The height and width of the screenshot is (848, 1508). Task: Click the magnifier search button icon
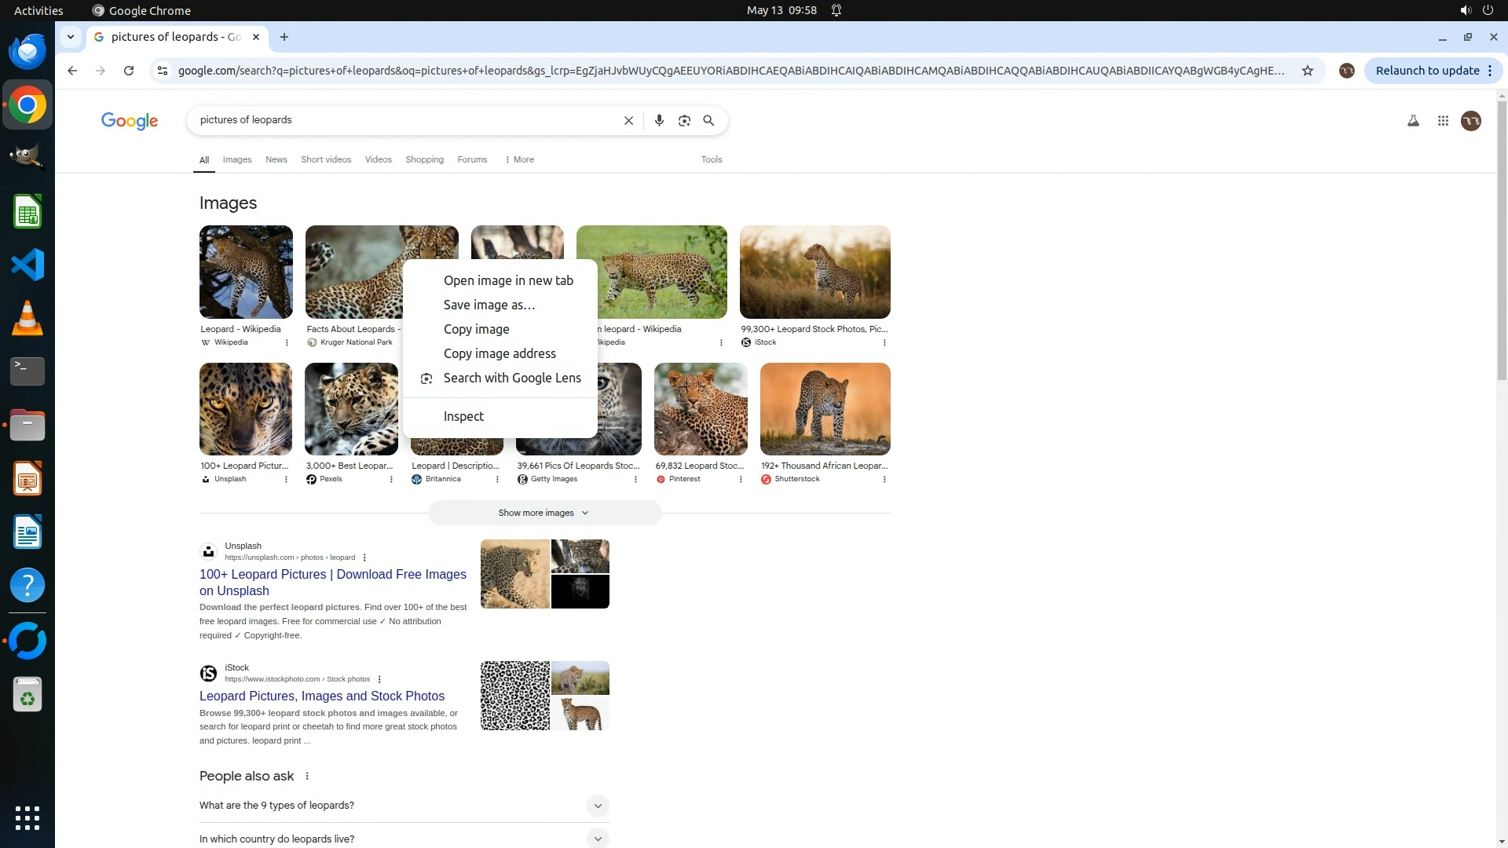click(708, 120)
